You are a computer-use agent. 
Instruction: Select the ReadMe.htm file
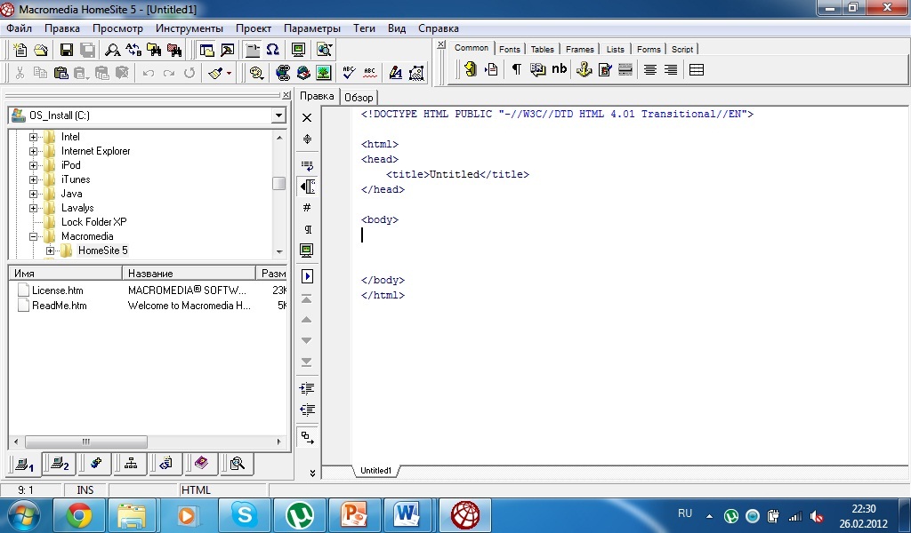tap(60, 305)
